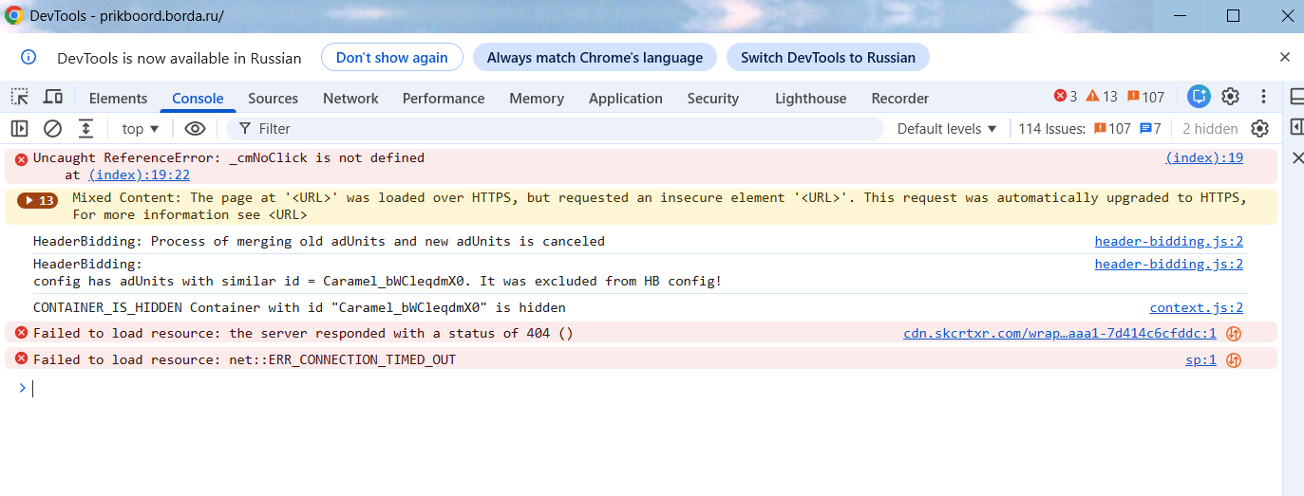Screen dimensions: 1304x496
Task: Toggle the device toolbar icon
Action: point(53,97)
